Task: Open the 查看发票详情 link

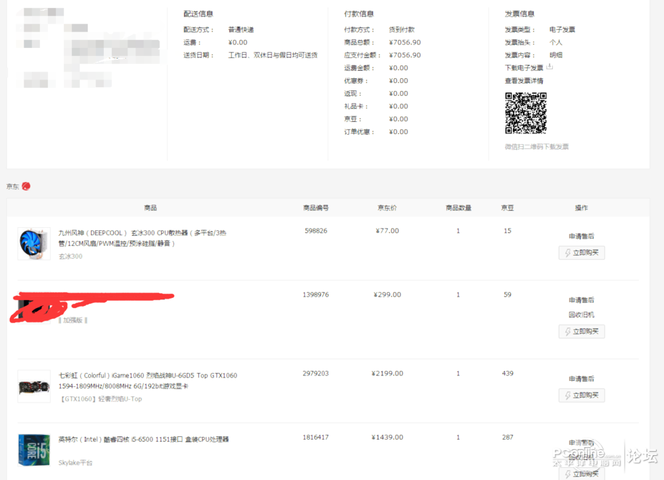Action: (x=524, y=80)
